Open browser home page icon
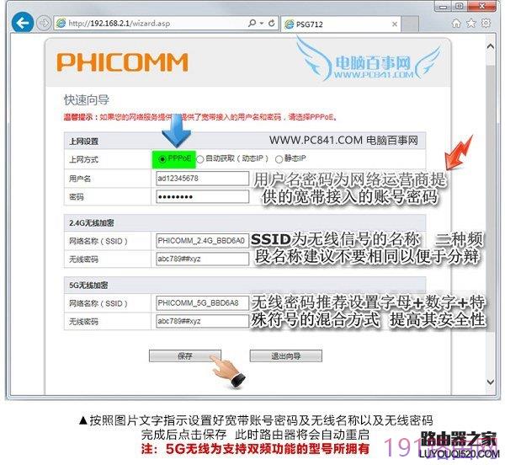This screenshot has height=465, width=505. click(x=456, y=24)
